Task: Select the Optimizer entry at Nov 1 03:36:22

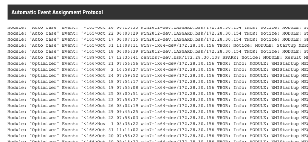Action: pyautogui.click(x=158, y=124)
